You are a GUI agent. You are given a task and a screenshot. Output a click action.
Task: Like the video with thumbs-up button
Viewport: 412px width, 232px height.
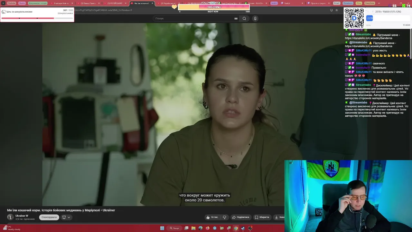point(212,217)
